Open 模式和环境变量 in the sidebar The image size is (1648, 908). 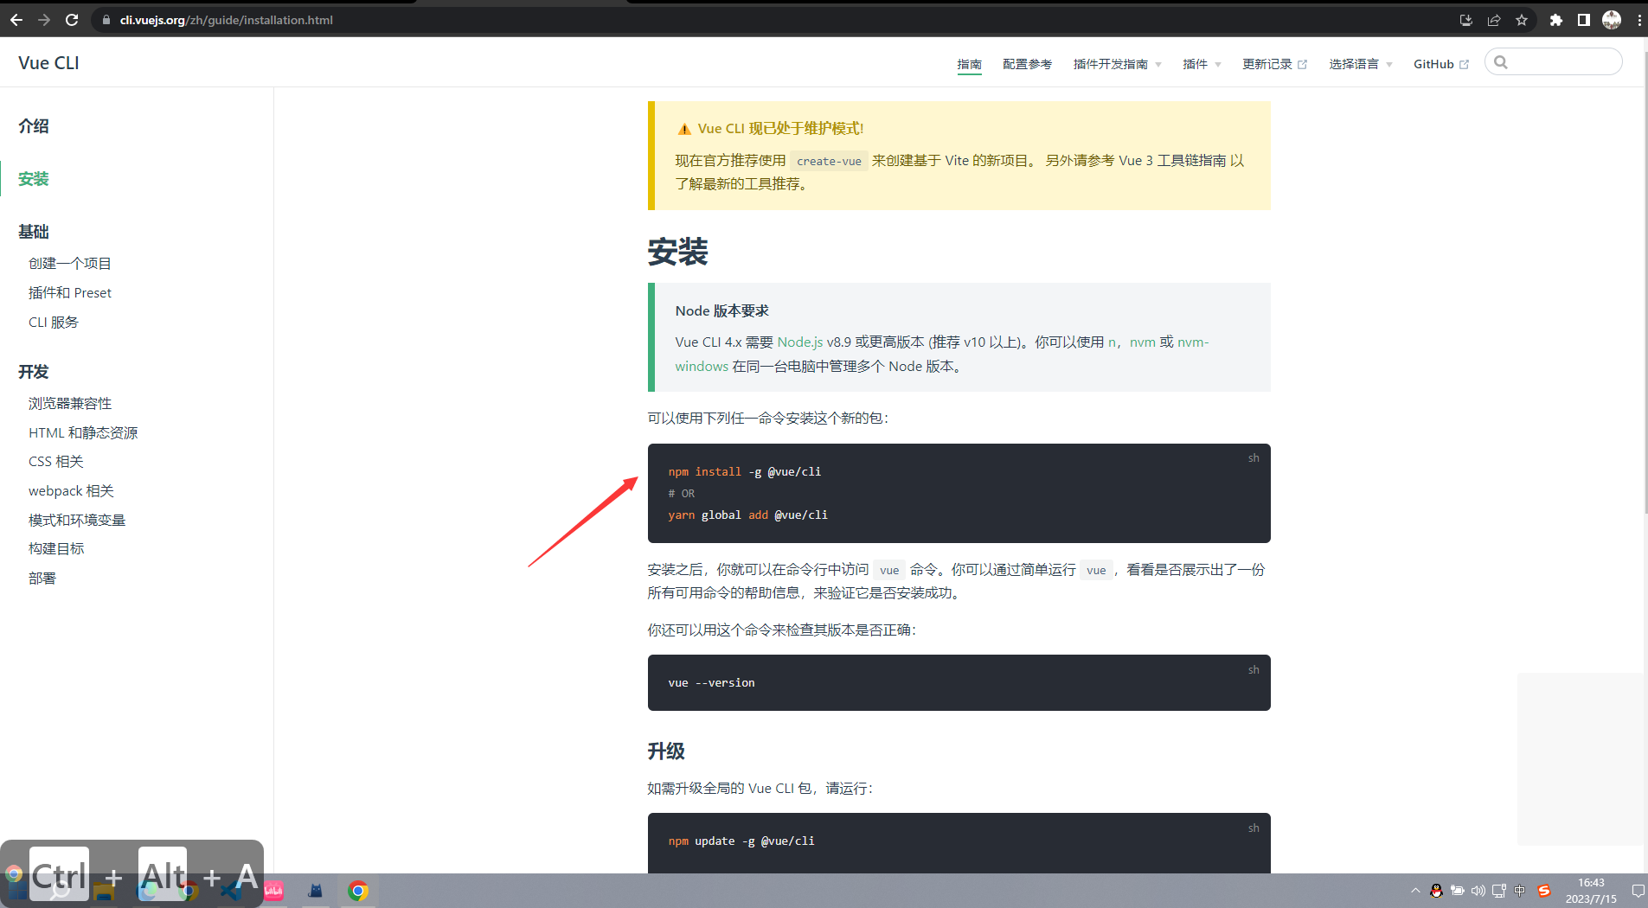click(77, 521)
